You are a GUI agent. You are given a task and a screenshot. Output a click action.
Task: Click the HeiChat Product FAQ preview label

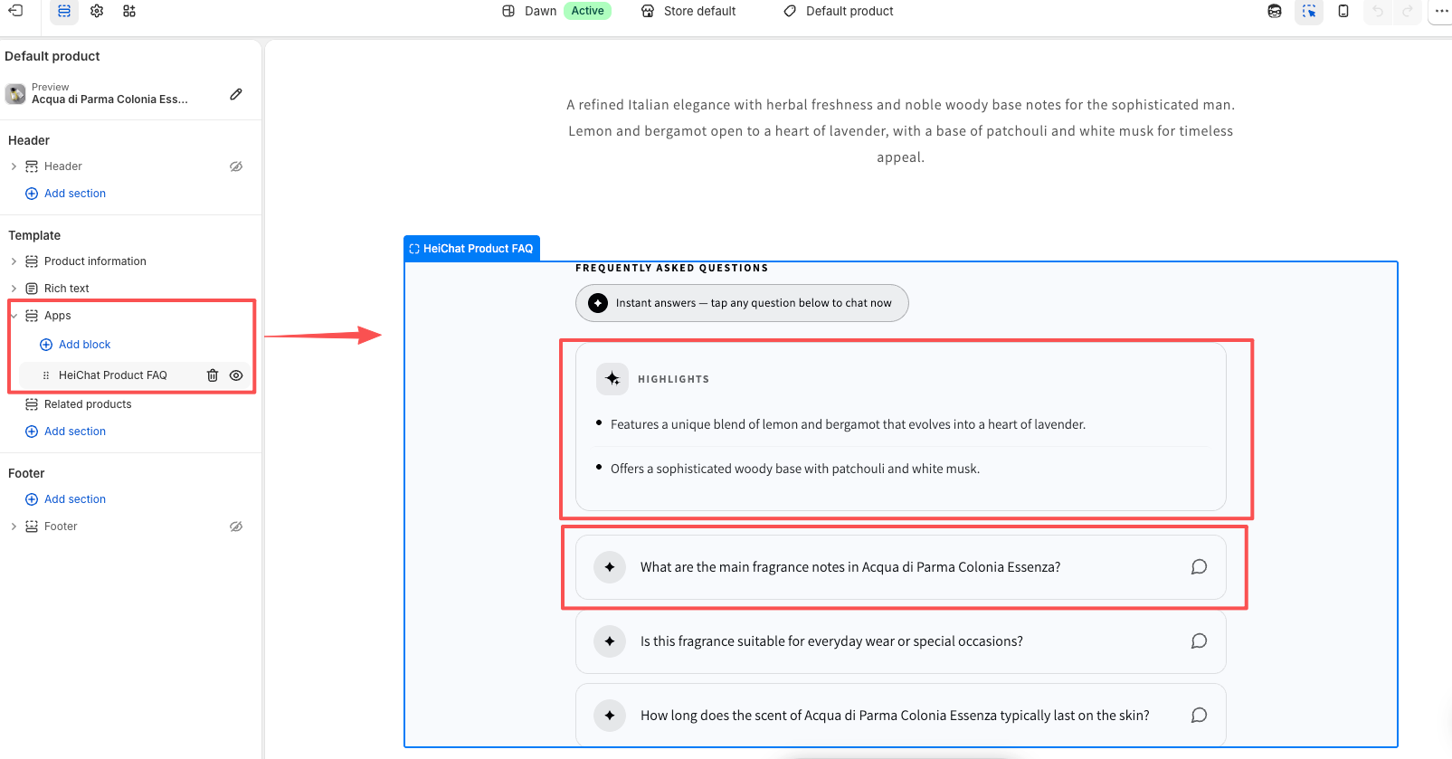(x=471, y=249)
